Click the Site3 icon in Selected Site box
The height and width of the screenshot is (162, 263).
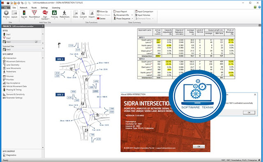tap(5, 49)
